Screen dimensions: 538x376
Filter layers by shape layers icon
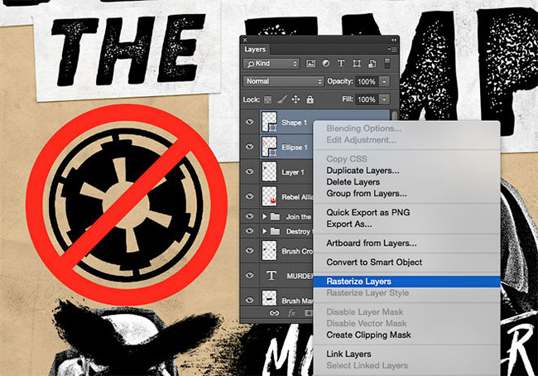click(357, 64)
